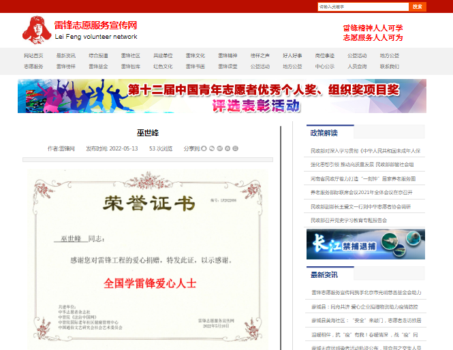The image size is (453, 350).
Task: Click the last share icon in the row
Action: click(x=236, y=148)
